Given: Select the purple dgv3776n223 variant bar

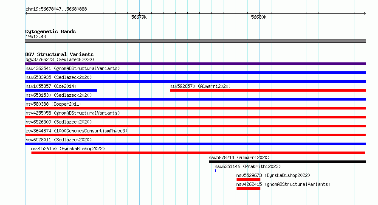Looking at the screenshot, I should pos(195,64).
